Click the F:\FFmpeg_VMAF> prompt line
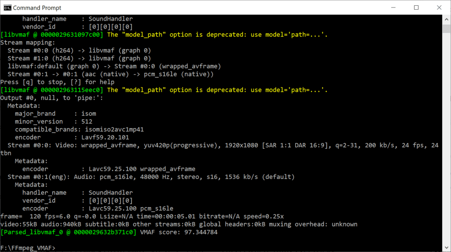Image resolution: width=451 pixels, height=252 pixels. tap(28, 248)
